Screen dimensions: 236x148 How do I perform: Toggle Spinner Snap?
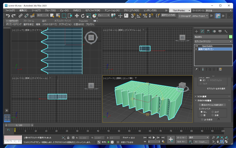(x=151, y=16)
